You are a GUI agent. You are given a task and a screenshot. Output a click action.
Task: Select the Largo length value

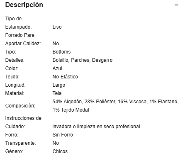point(59,85)
